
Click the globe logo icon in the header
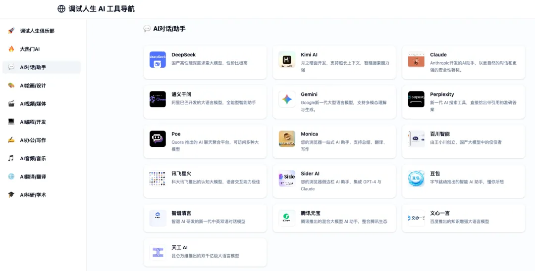[x=61, y=9]
